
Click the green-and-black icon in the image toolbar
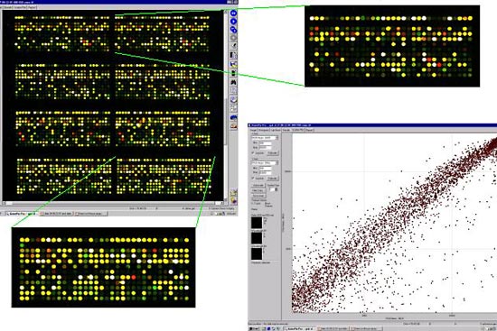pos(234,73)
